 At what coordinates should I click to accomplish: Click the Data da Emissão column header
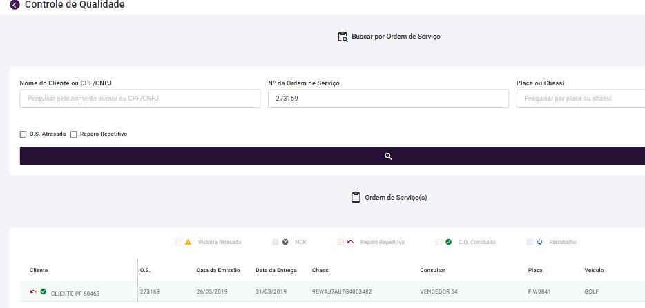pyautogui.click(x=218, y=270)
